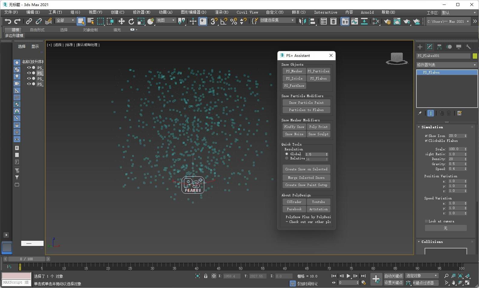Collapse the Simulation rollout
This screenshot has width=479, height=288.
tap(432, 127)
